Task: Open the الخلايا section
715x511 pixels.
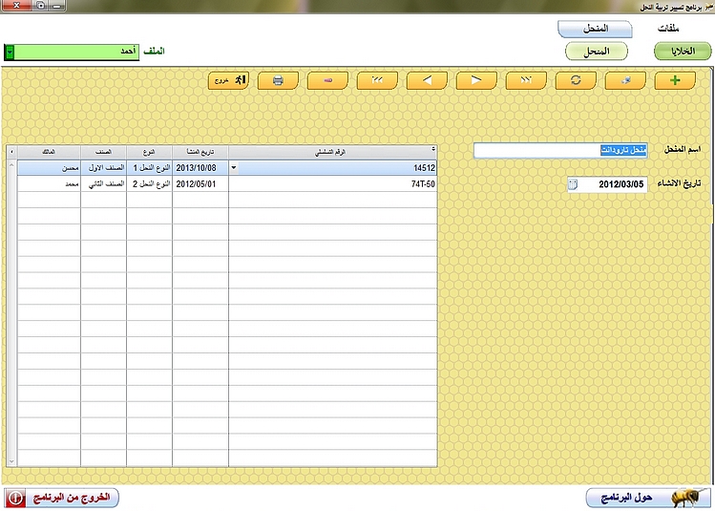Action: click(683, 51)
